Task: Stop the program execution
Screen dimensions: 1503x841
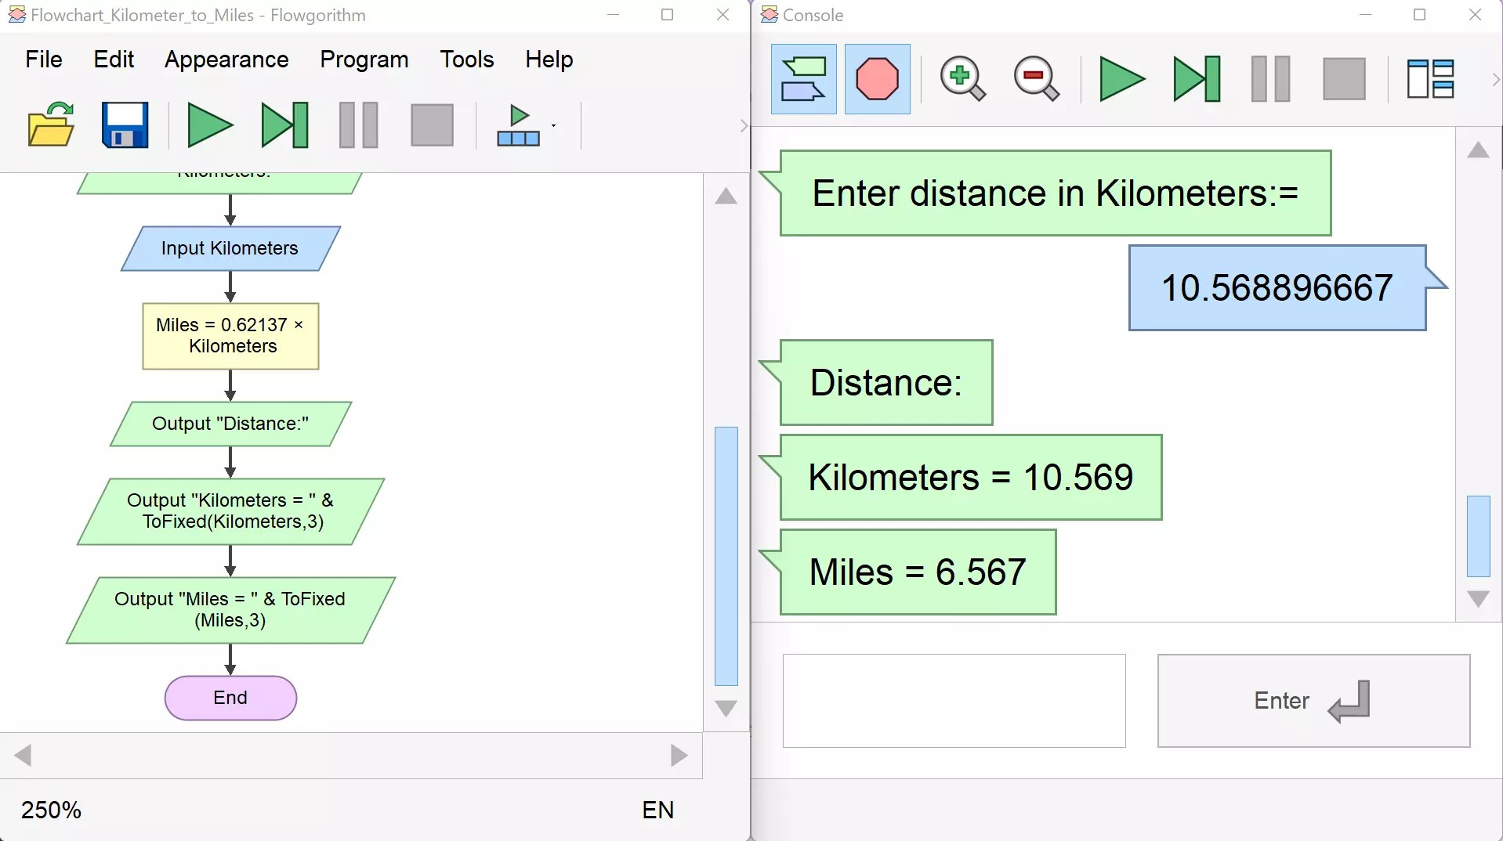Action: [x=432, y=125]
